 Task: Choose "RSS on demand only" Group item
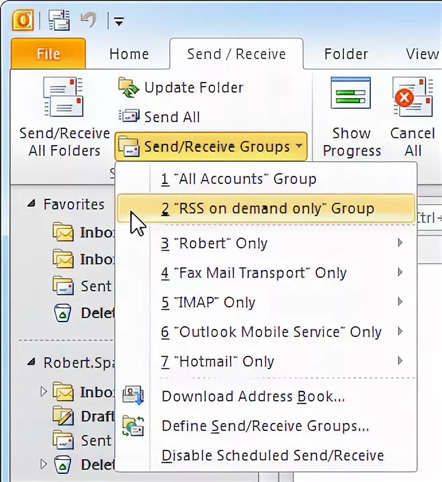coord(266,208)
